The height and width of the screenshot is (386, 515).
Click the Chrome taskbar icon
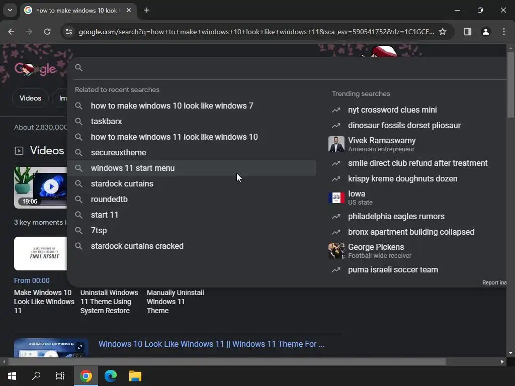(85, 376)
